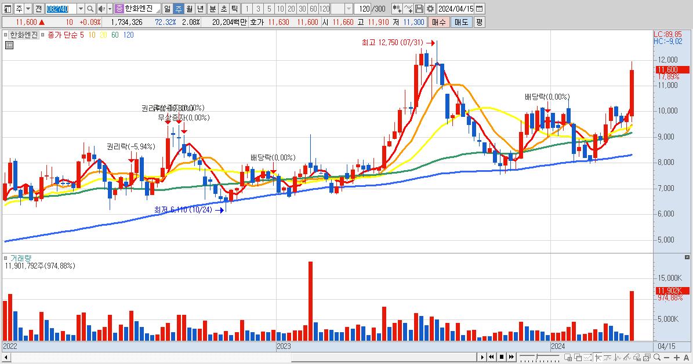The width and height of the screenshot is (693, 364).
Task: Zoom out with the minus icon
Action: (667, 358)
